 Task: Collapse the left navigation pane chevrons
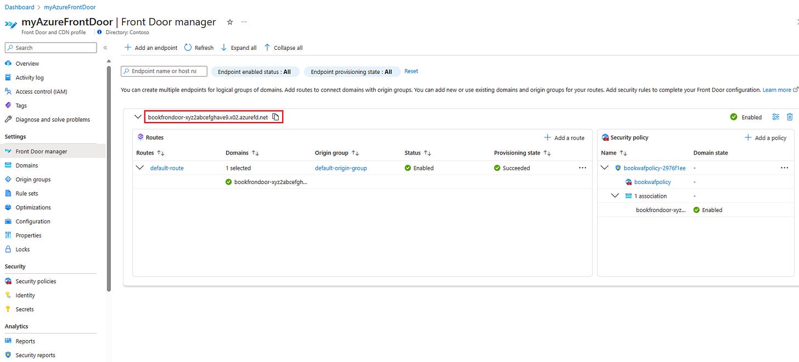coord(105,48)
